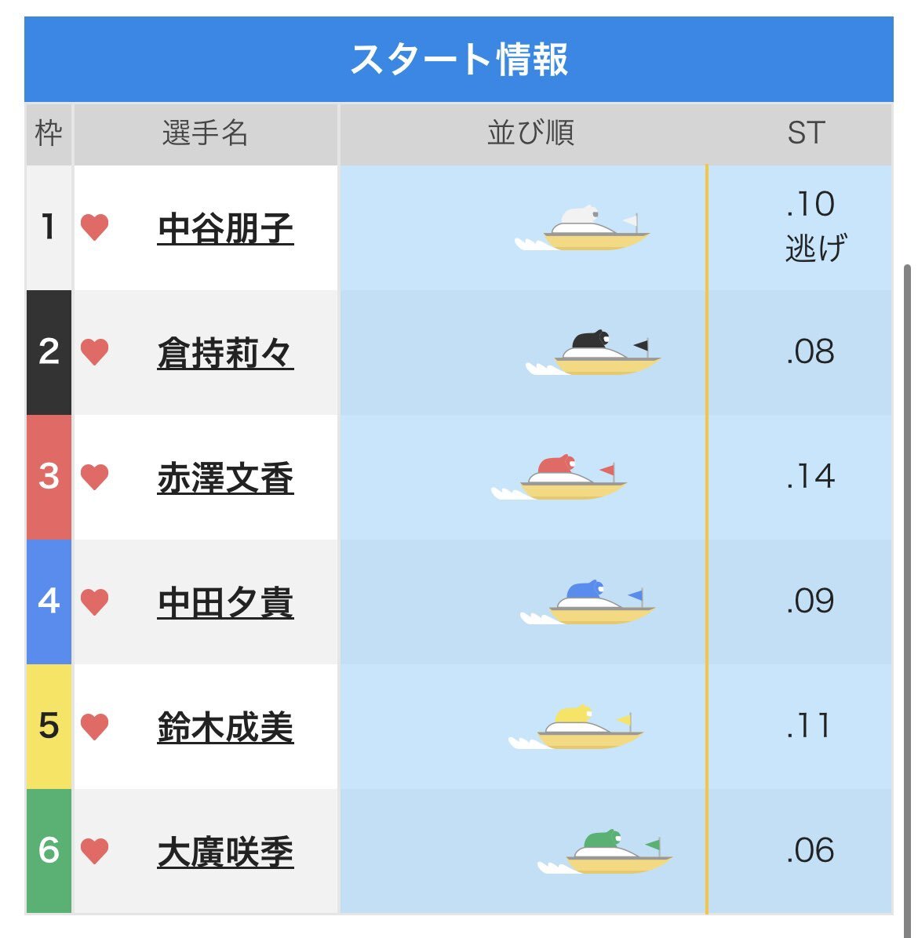Open racer profile link 中田夕貴

226,602
